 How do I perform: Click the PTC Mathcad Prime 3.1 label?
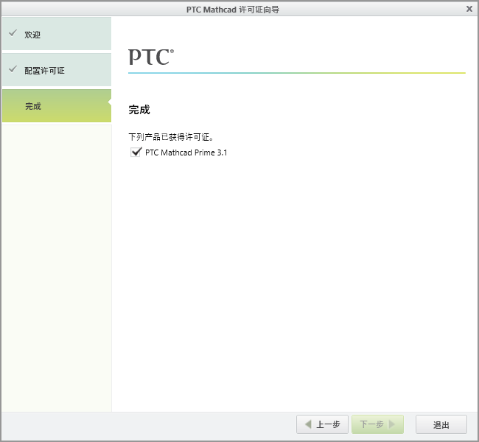(186, 152)
